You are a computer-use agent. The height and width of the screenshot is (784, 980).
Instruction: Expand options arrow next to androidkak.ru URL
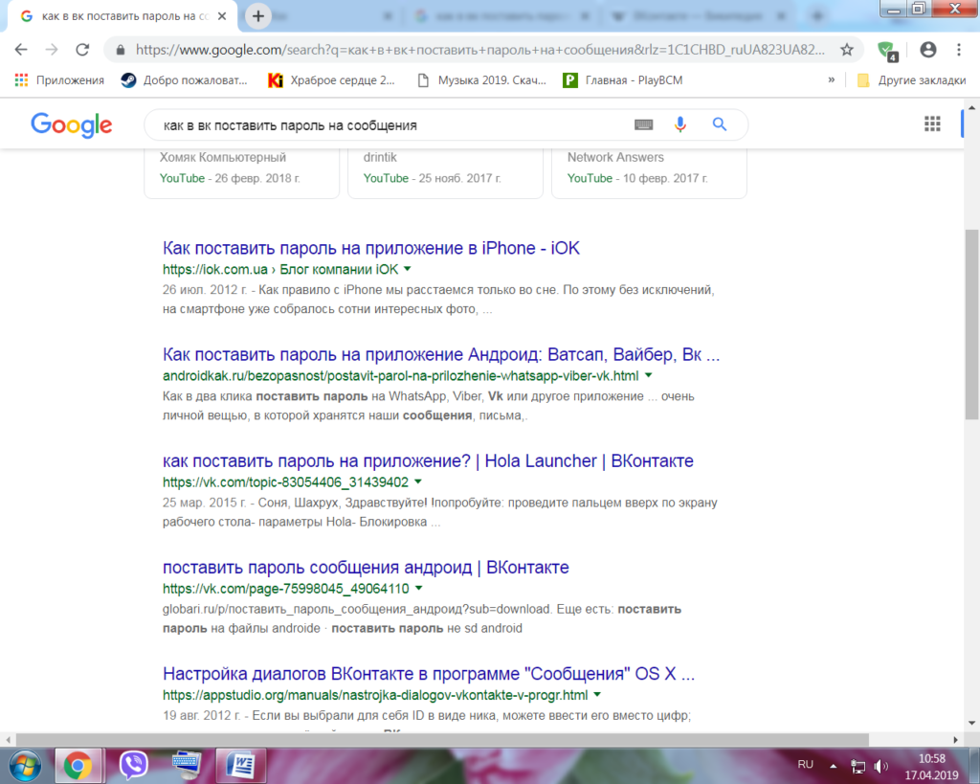[x=648, y=375]
